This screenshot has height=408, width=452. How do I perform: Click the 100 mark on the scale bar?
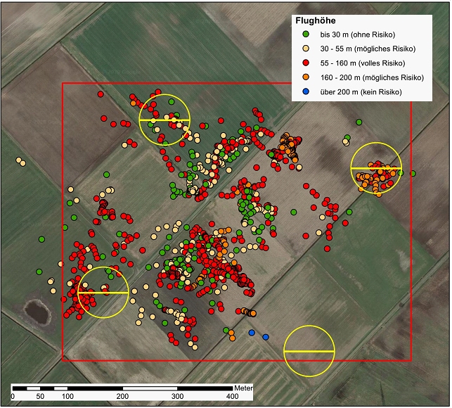(67, 397)
